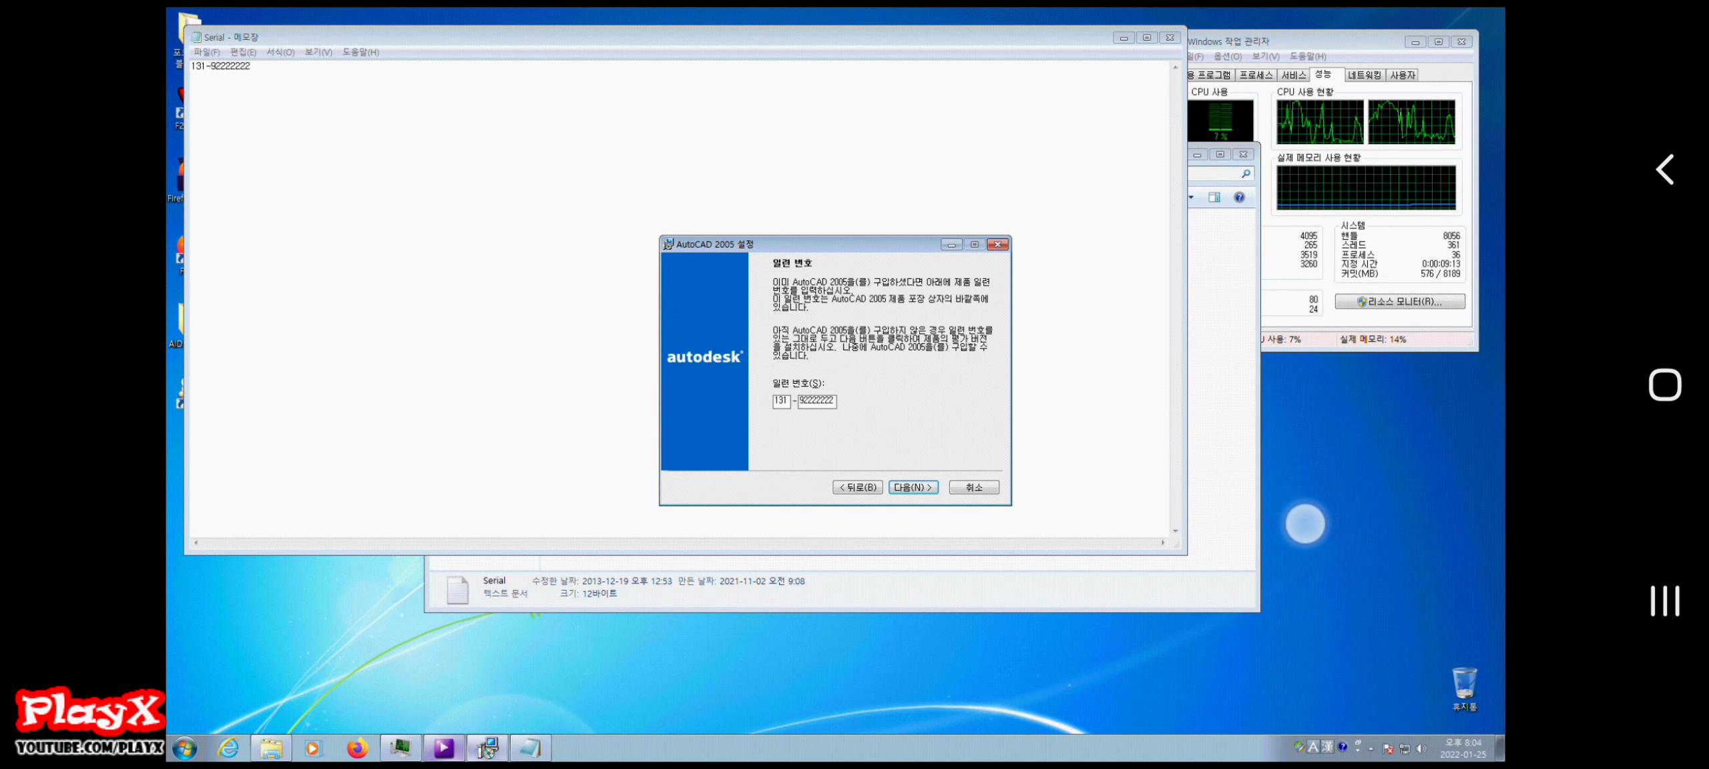Click the Back (뒤로) button in setup dialog
The width and height of the screenshot is (1709, 769).
click(x=858, y=487)
